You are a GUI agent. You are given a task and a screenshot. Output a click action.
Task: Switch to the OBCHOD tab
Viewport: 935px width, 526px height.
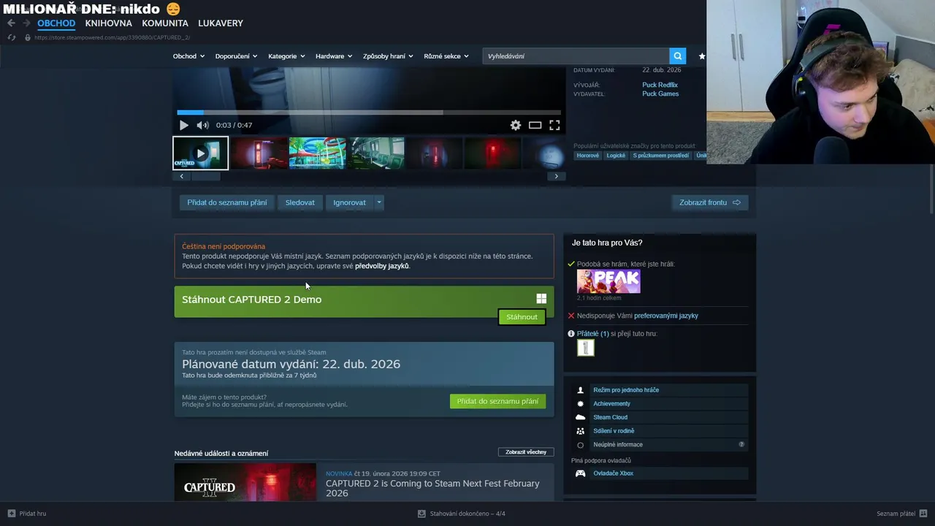[56, 23]
